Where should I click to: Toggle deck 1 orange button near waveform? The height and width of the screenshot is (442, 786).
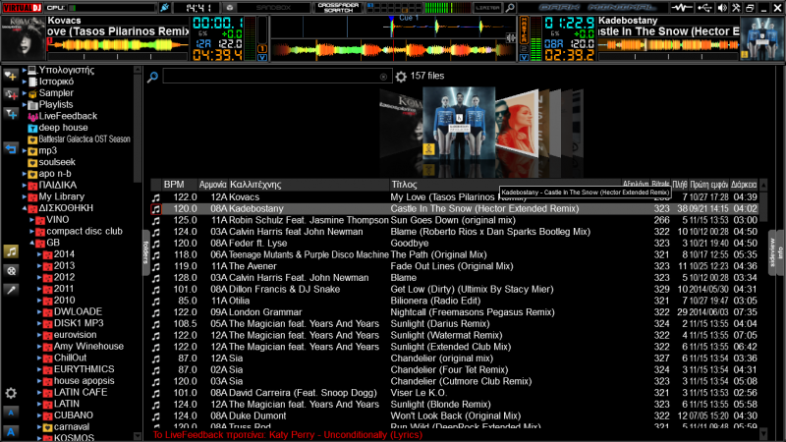[x=261, y=48]
